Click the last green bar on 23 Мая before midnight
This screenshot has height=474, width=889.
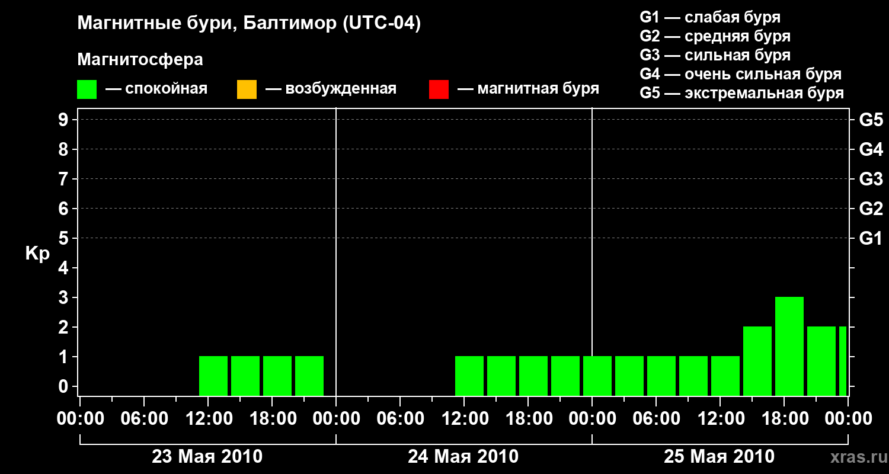[309, 376]
